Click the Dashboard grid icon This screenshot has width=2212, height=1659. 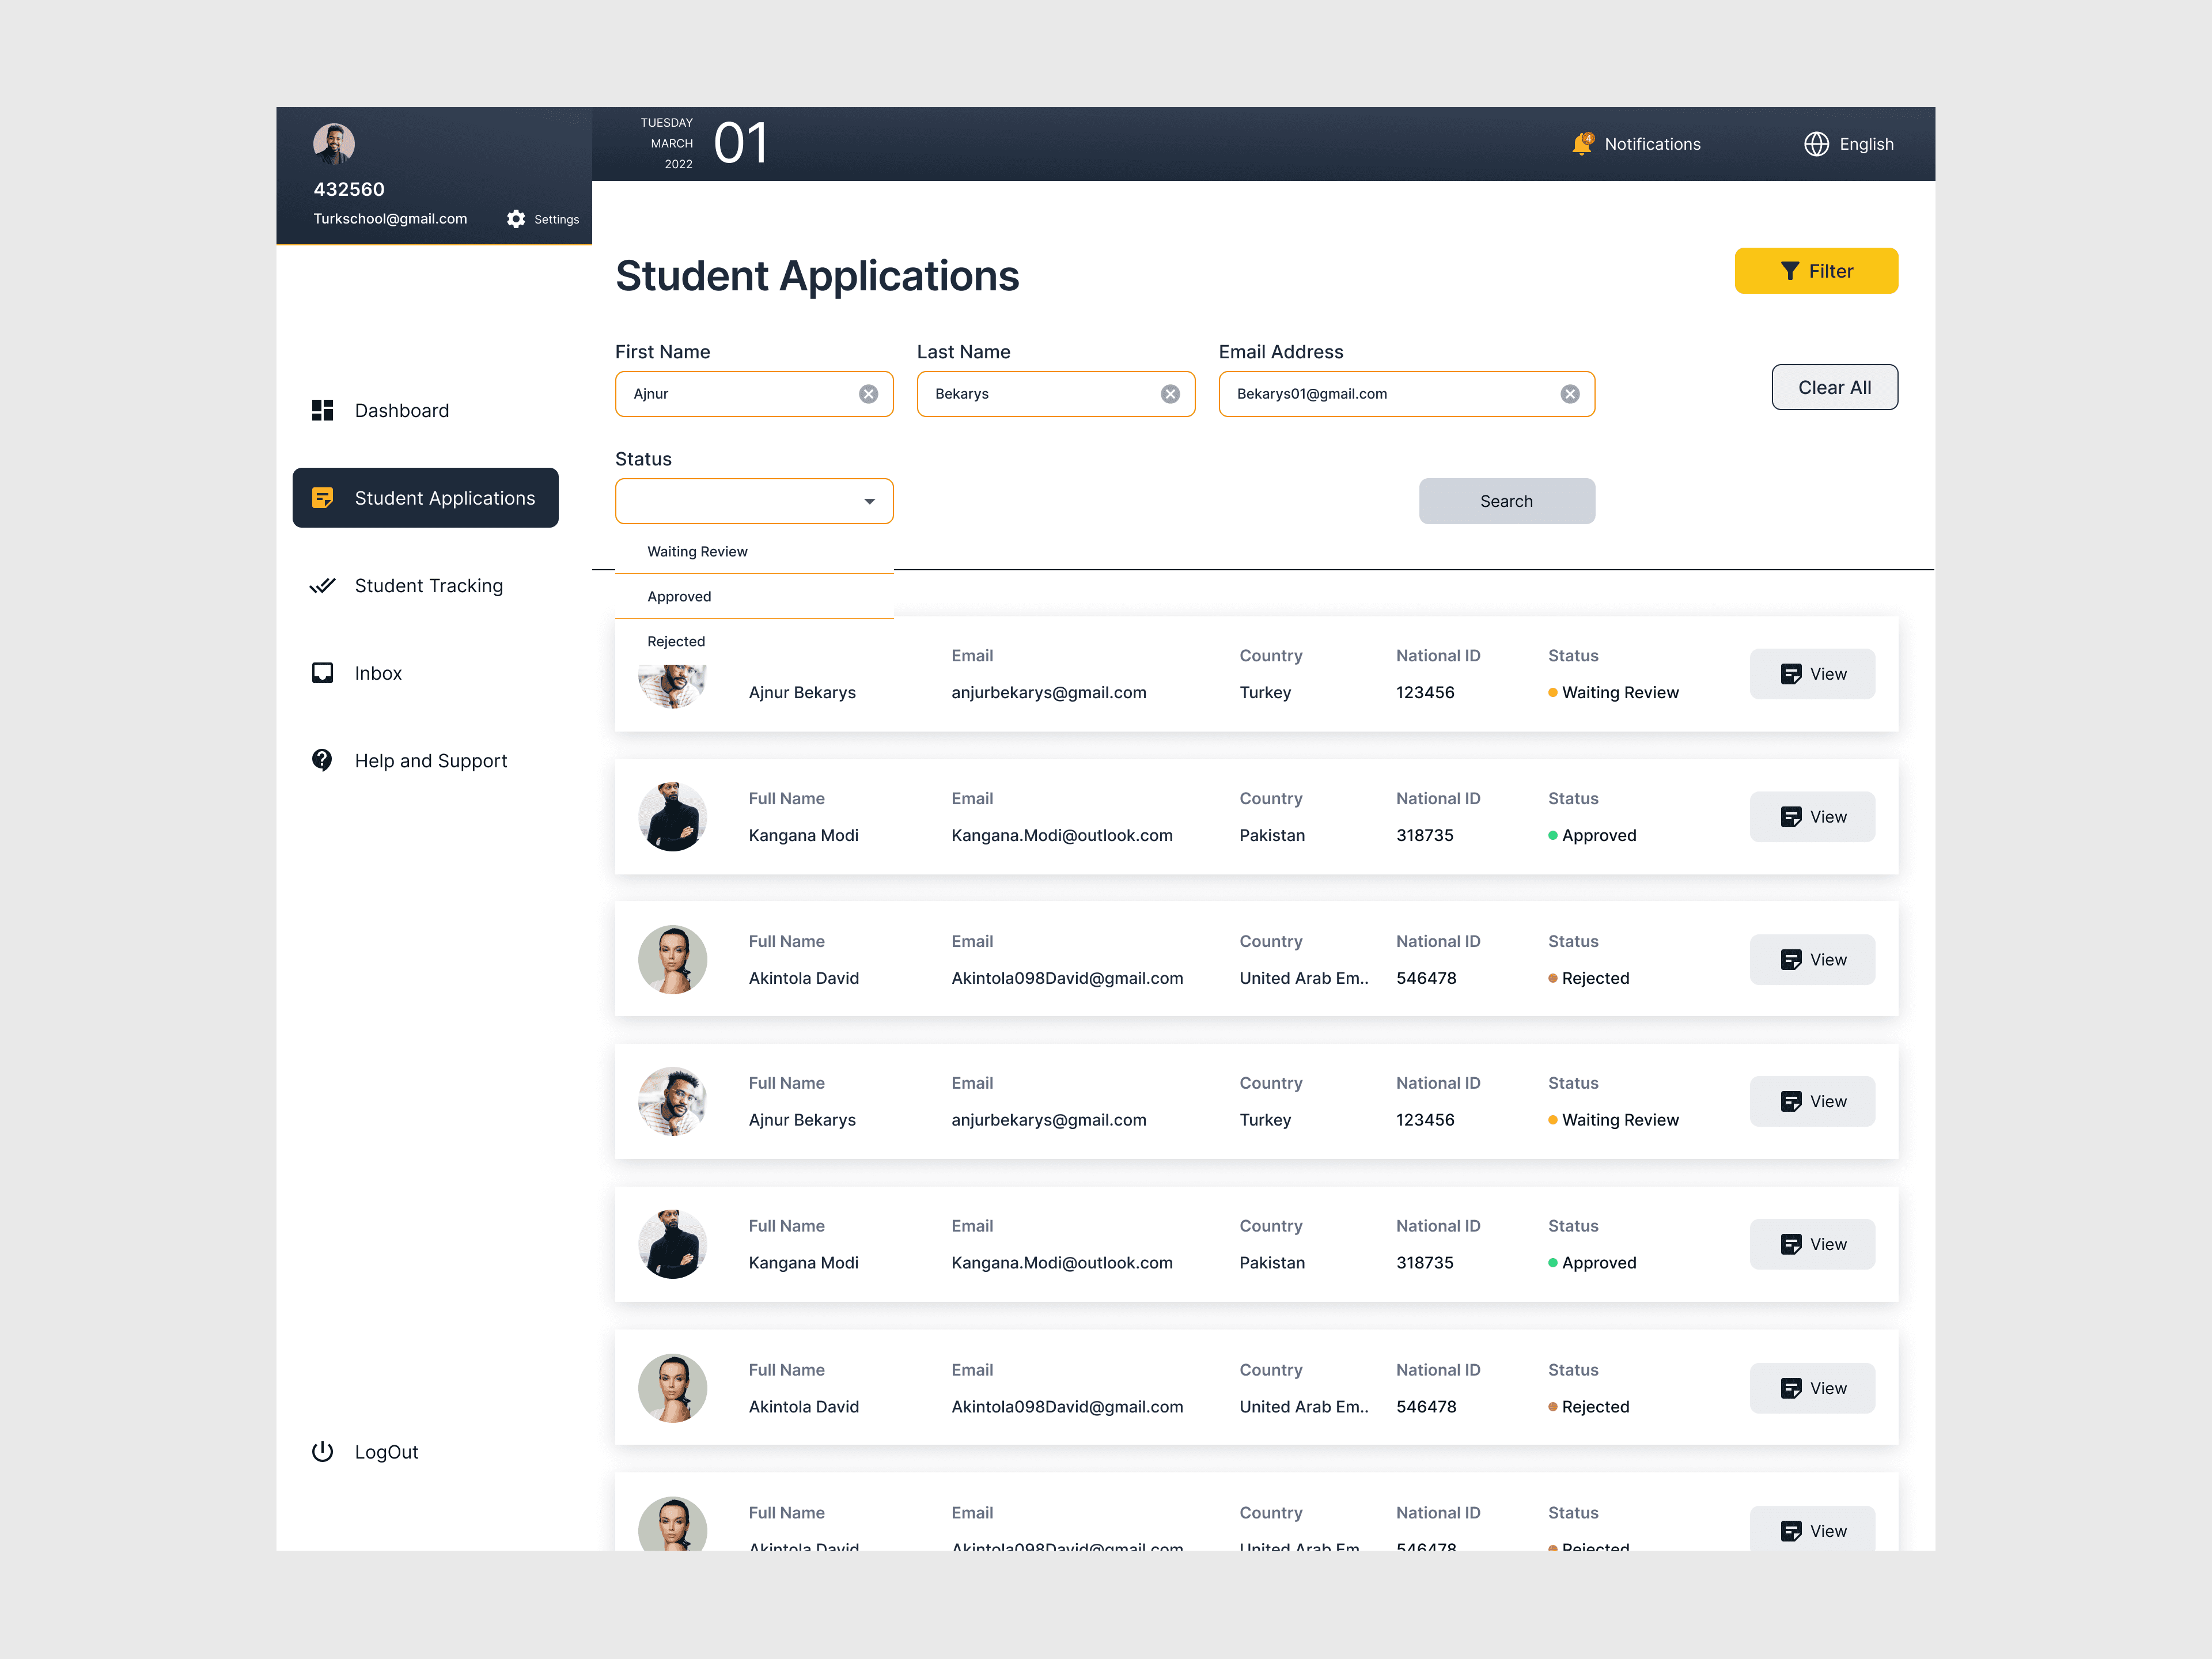[322, 410]
